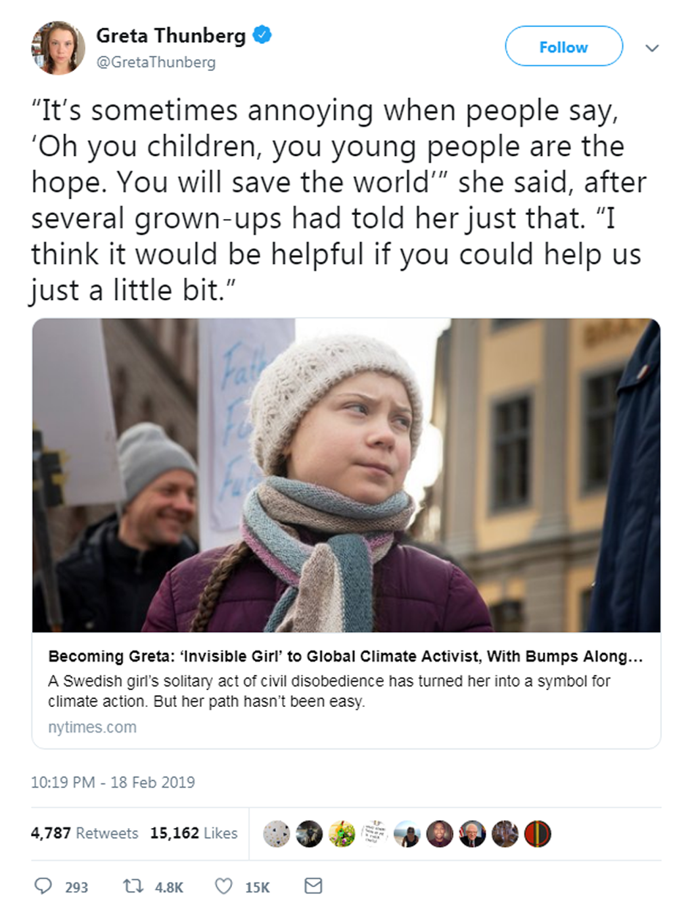Open the last red-circled liker avatar
The height and width of the screenshot is (899, 694).
click(537, 834)
